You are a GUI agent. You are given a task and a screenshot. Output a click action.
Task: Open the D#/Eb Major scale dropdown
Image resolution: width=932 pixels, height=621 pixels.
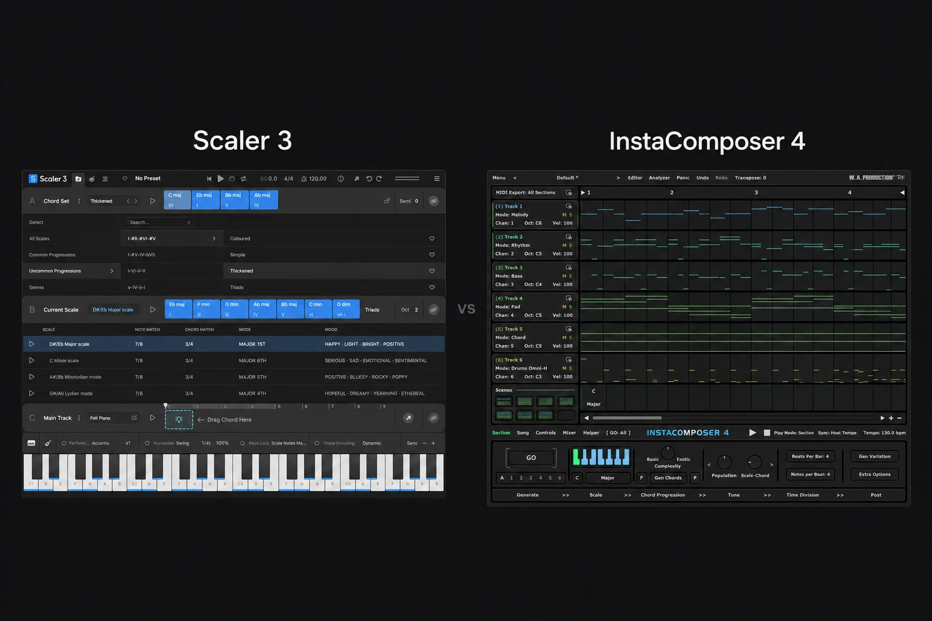(x=113, y=310)
